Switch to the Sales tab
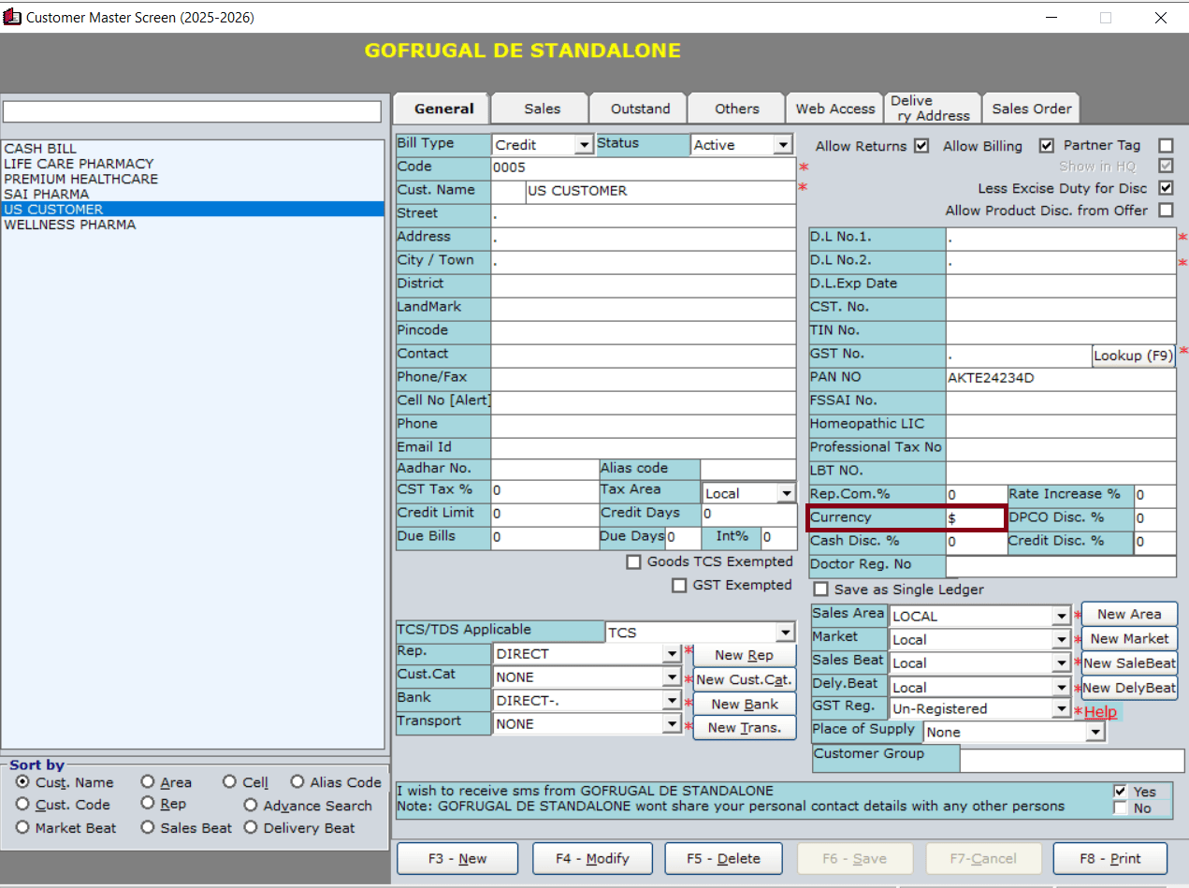 pyautogui.click(x=542, y=109)
